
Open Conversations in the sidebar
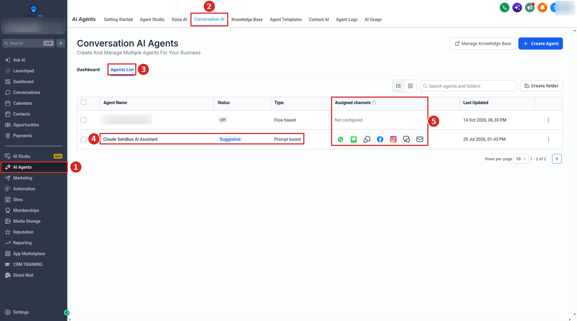point(27,93)
